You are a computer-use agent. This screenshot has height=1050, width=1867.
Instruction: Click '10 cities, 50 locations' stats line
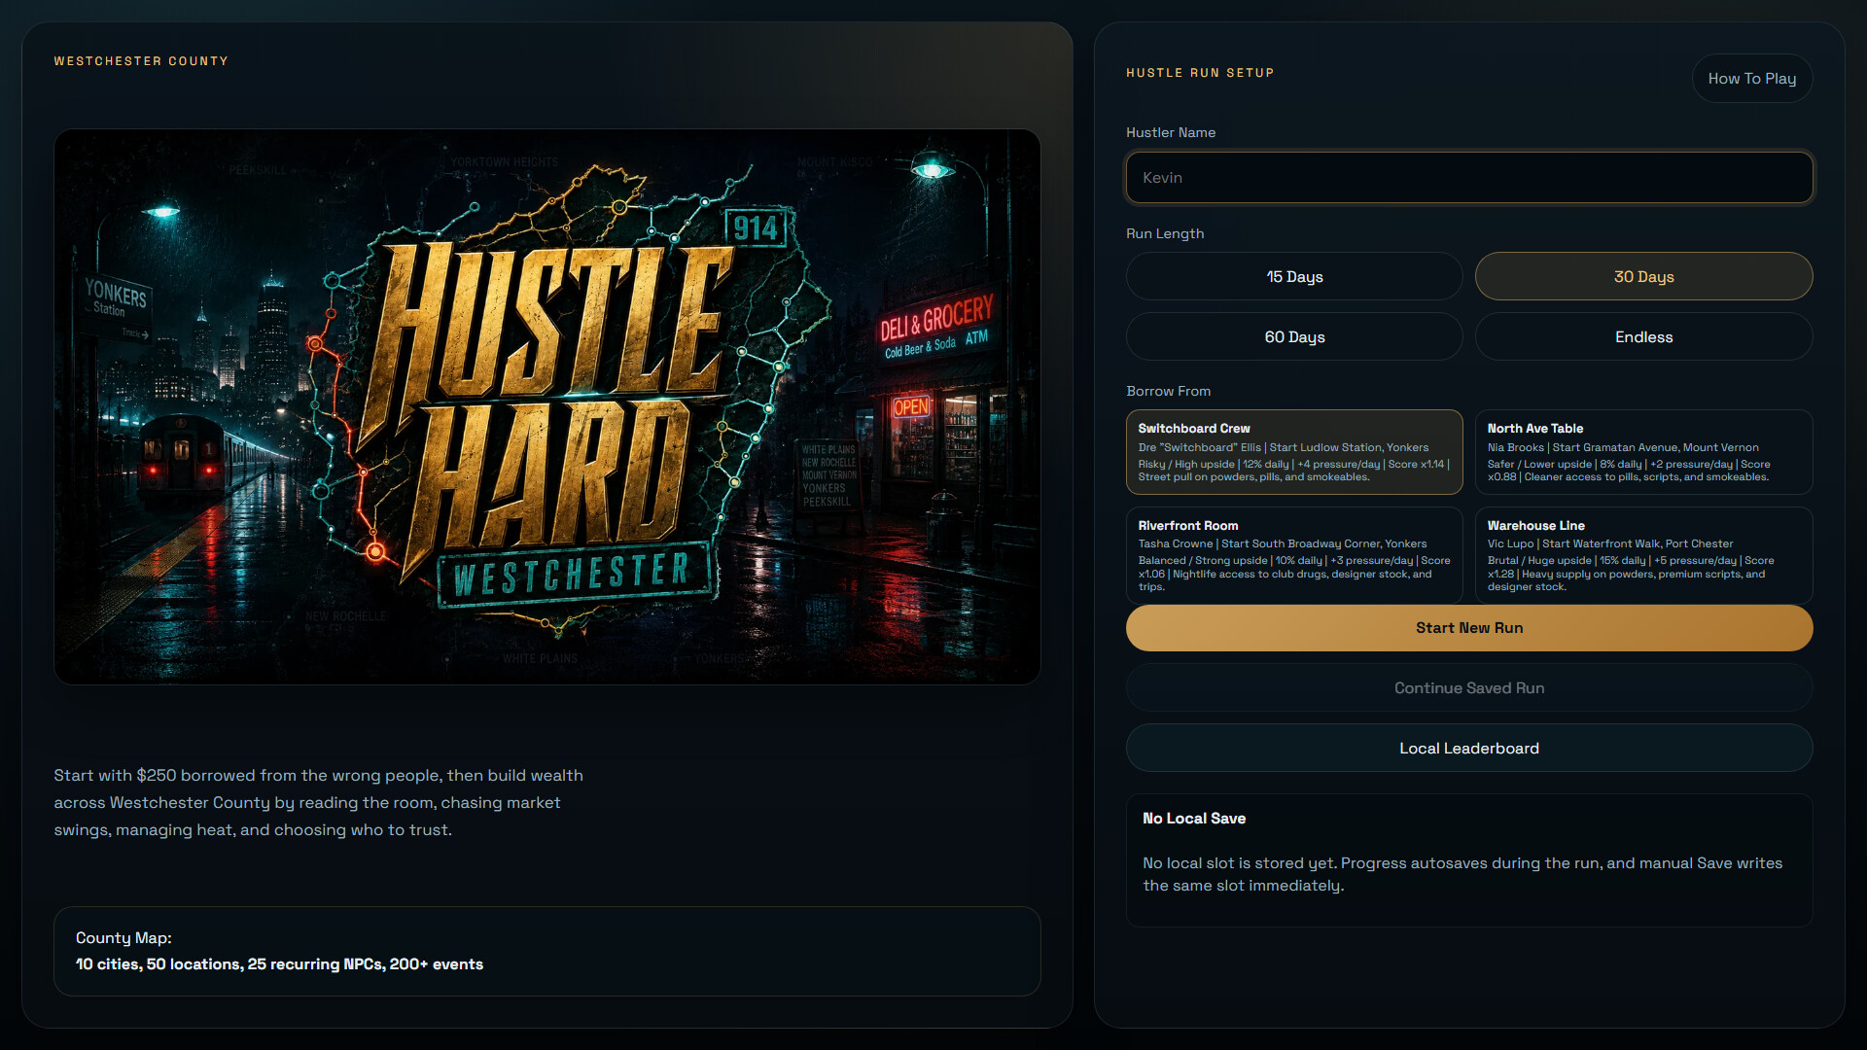click(279, 964)
